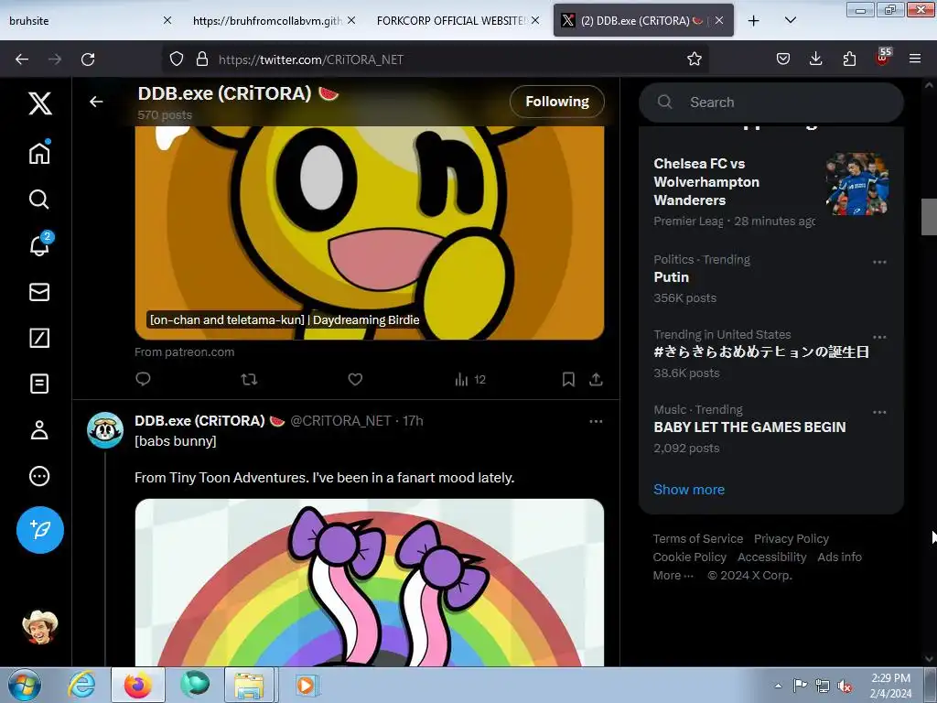Open more options for Putin trend
The image size is (937, 703).
[x=879, y=262]
